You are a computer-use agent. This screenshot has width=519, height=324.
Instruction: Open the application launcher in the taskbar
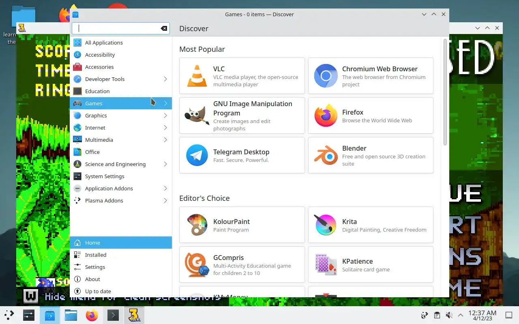click(9, 315)
